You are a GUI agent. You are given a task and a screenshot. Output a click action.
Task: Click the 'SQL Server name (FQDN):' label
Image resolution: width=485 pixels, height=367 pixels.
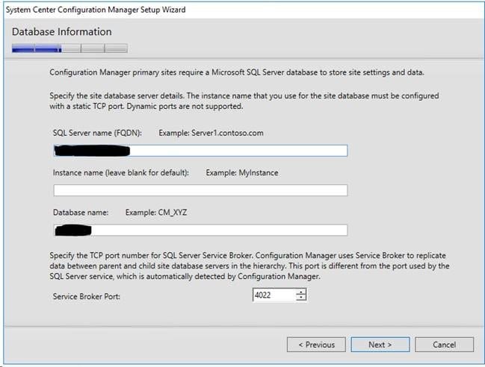pyautogui.click(x=97, y=133)
